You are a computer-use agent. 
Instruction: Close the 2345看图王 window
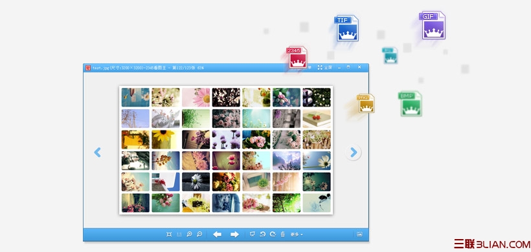pos(359,68)
